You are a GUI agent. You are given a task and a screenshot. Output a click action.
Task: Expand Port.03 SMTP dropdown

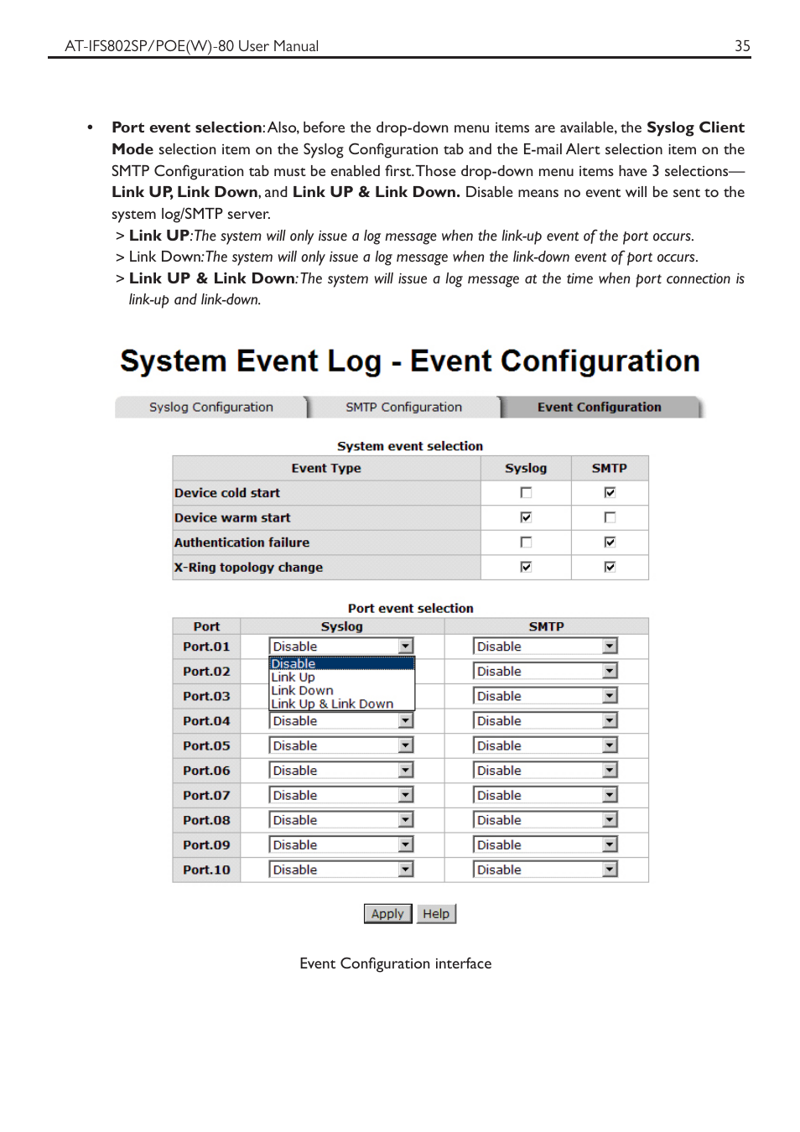coord(546,696)
